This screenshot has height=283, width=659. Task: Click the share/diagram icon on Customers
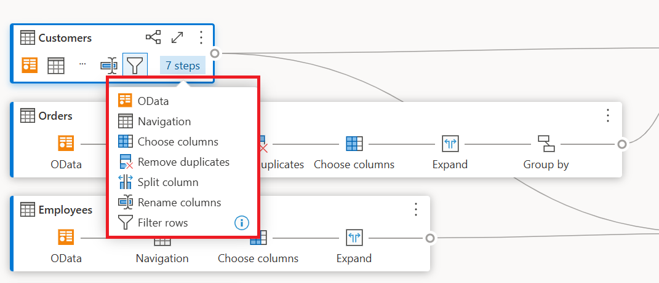pyautogui.click(x=153, y=37)
